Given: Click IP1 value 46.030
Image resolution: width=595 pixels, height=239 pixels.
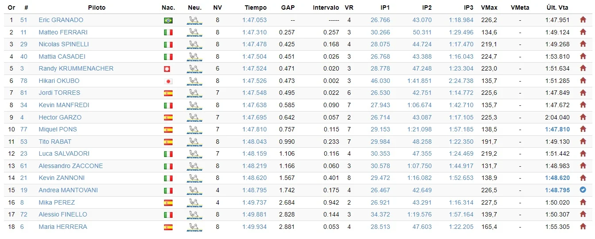Looking at the screenshot, I should [380, 81].
